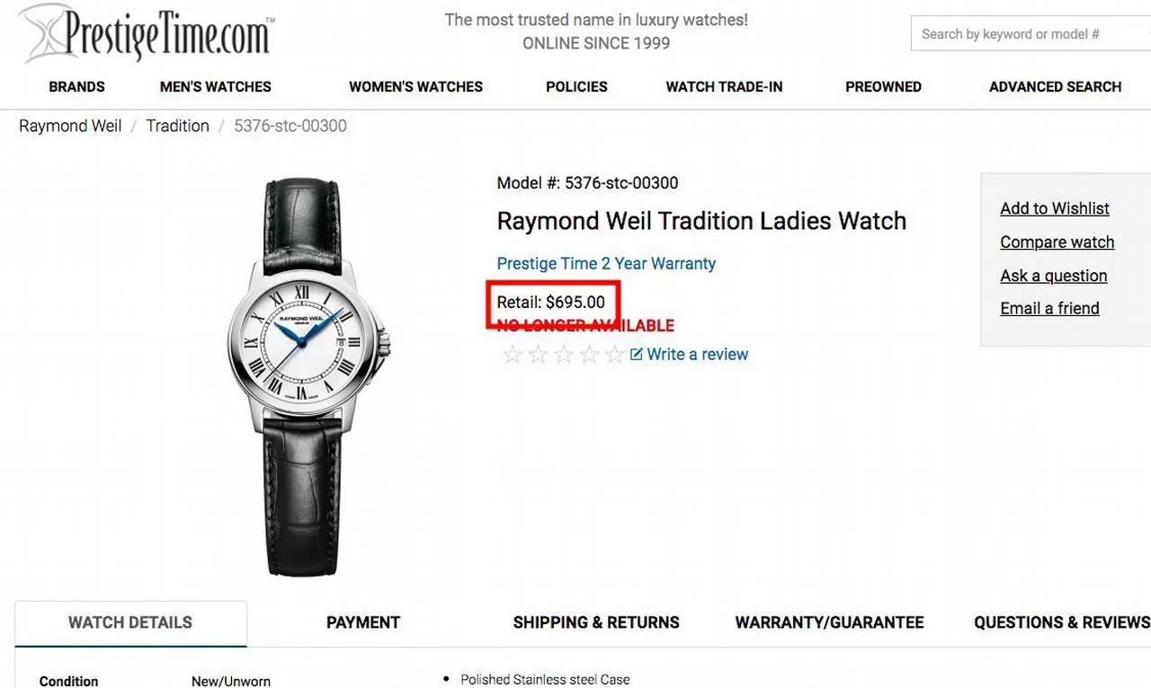Viewport: 1151px width, 688px height.
Task: Click Add to Wishlist link
Action: click(x=1055, y=208)
